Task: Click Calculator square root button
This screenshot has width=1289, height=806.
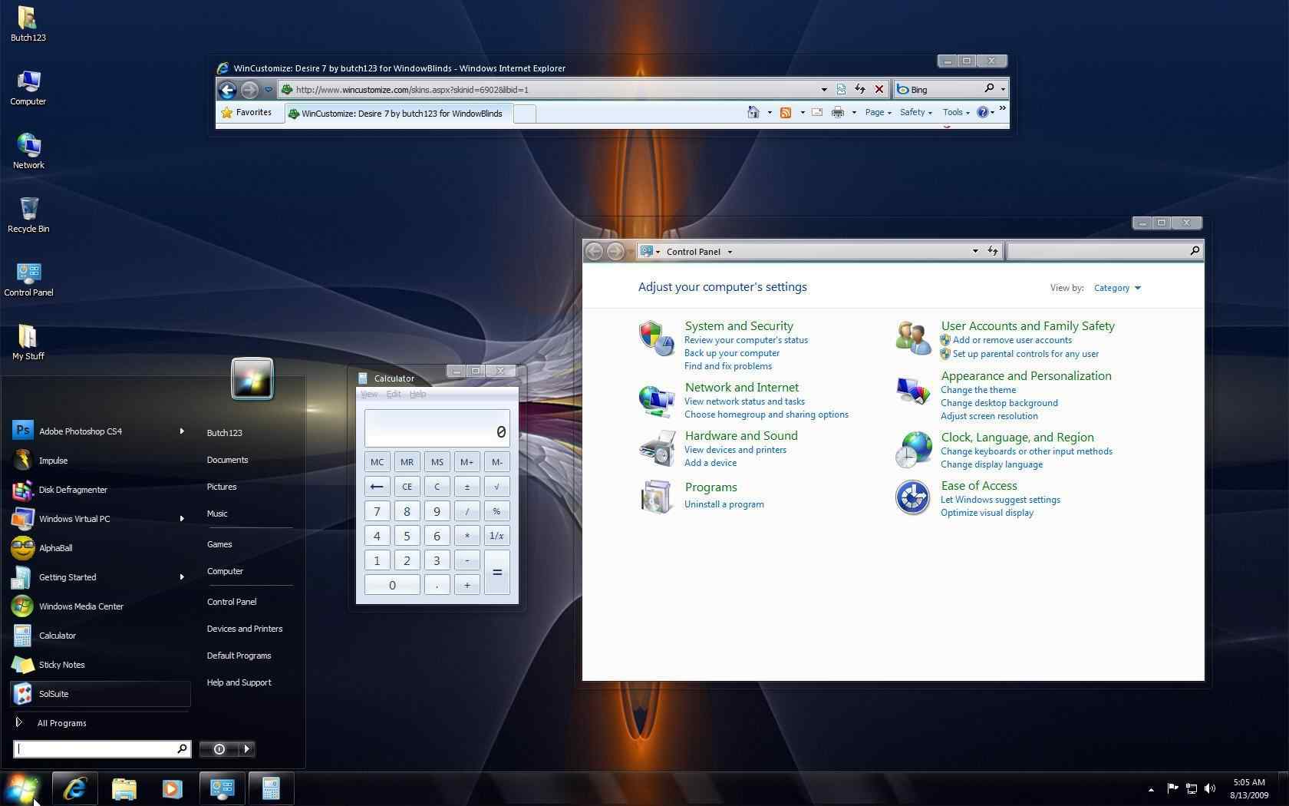Action: 496,486
